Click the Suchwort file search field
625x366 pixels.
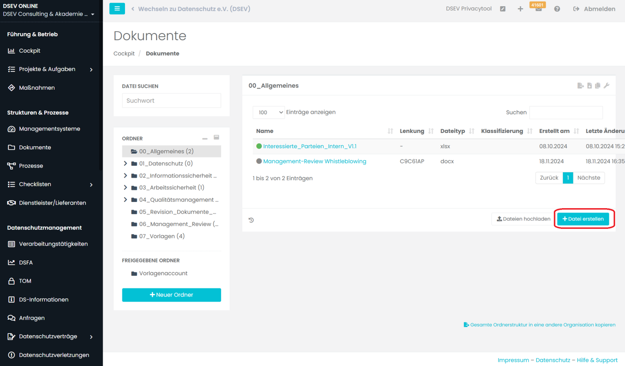(x=171, y=101)
